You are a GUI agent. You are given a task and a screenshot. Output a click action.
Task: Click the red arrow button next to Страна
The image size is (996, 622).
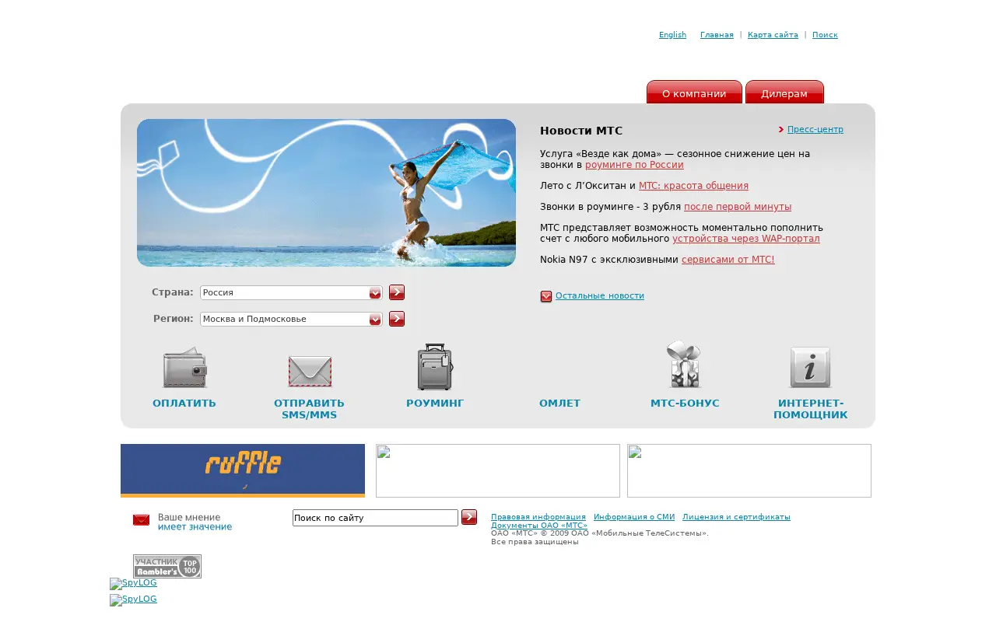(x=397, y=292)
